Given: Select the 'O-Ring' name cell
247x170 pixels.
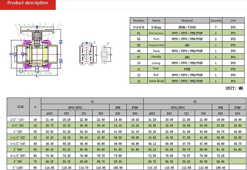Looking at the screenshot, I should tap(156, 27).
